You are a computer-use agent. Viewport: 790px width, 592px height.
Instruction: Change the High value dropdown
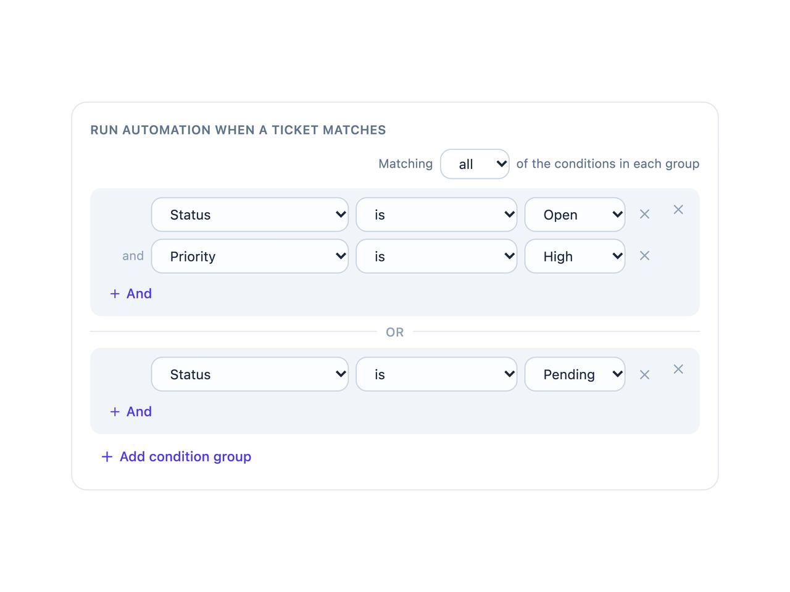tap(575, 256)
